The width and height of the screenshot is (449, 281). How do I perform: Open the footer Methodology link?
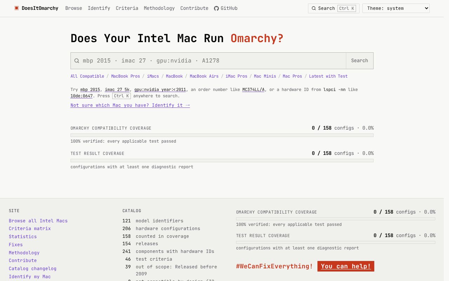[24, 253]
